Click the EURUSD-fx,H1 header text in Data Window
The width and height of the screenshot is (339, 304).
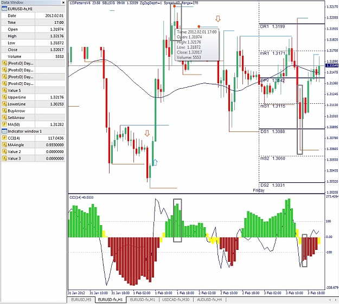[20, 9]
